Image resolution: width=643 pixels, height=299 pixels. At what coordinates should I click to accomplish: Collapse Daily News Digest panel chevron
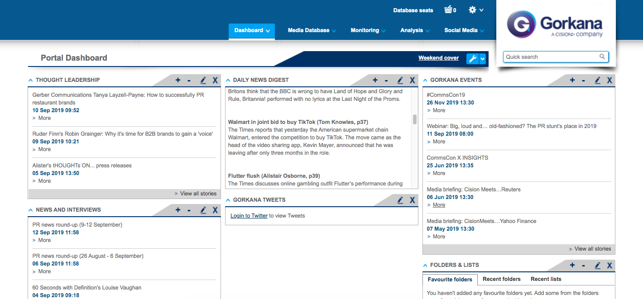(228, 80)
